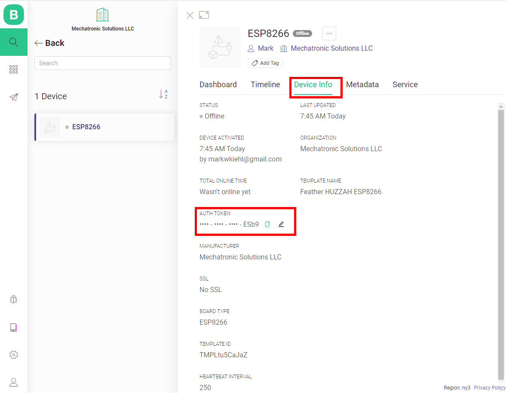Click the No SSL value

pyautogui.click(x=211, y=290)
